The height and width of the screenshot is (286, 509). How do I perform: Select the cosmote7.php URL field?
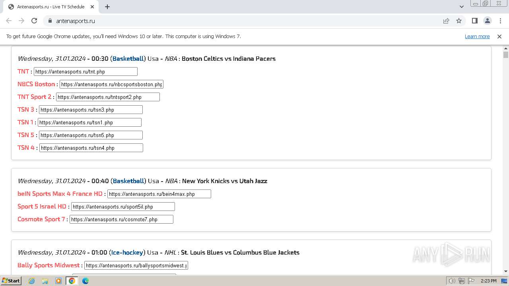121,219
